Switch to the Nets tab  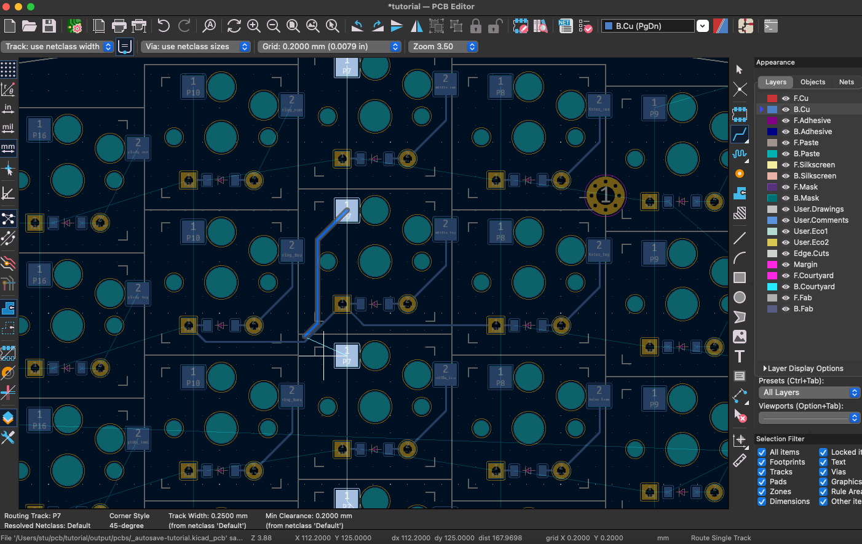tap(846, 82)
